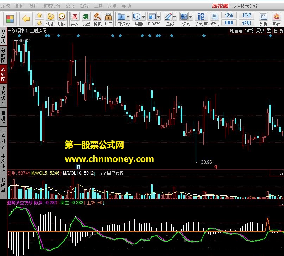Click the 测速 clock icon
Screen dimensions: 284x256
62,17
